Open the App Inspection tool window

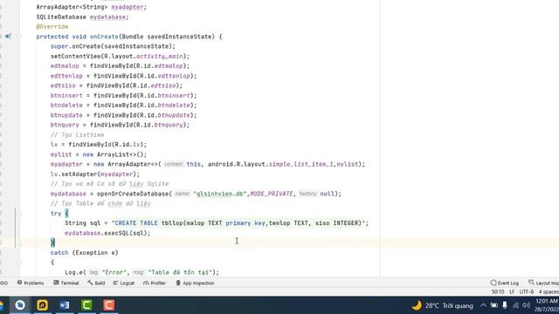[195, 283]
